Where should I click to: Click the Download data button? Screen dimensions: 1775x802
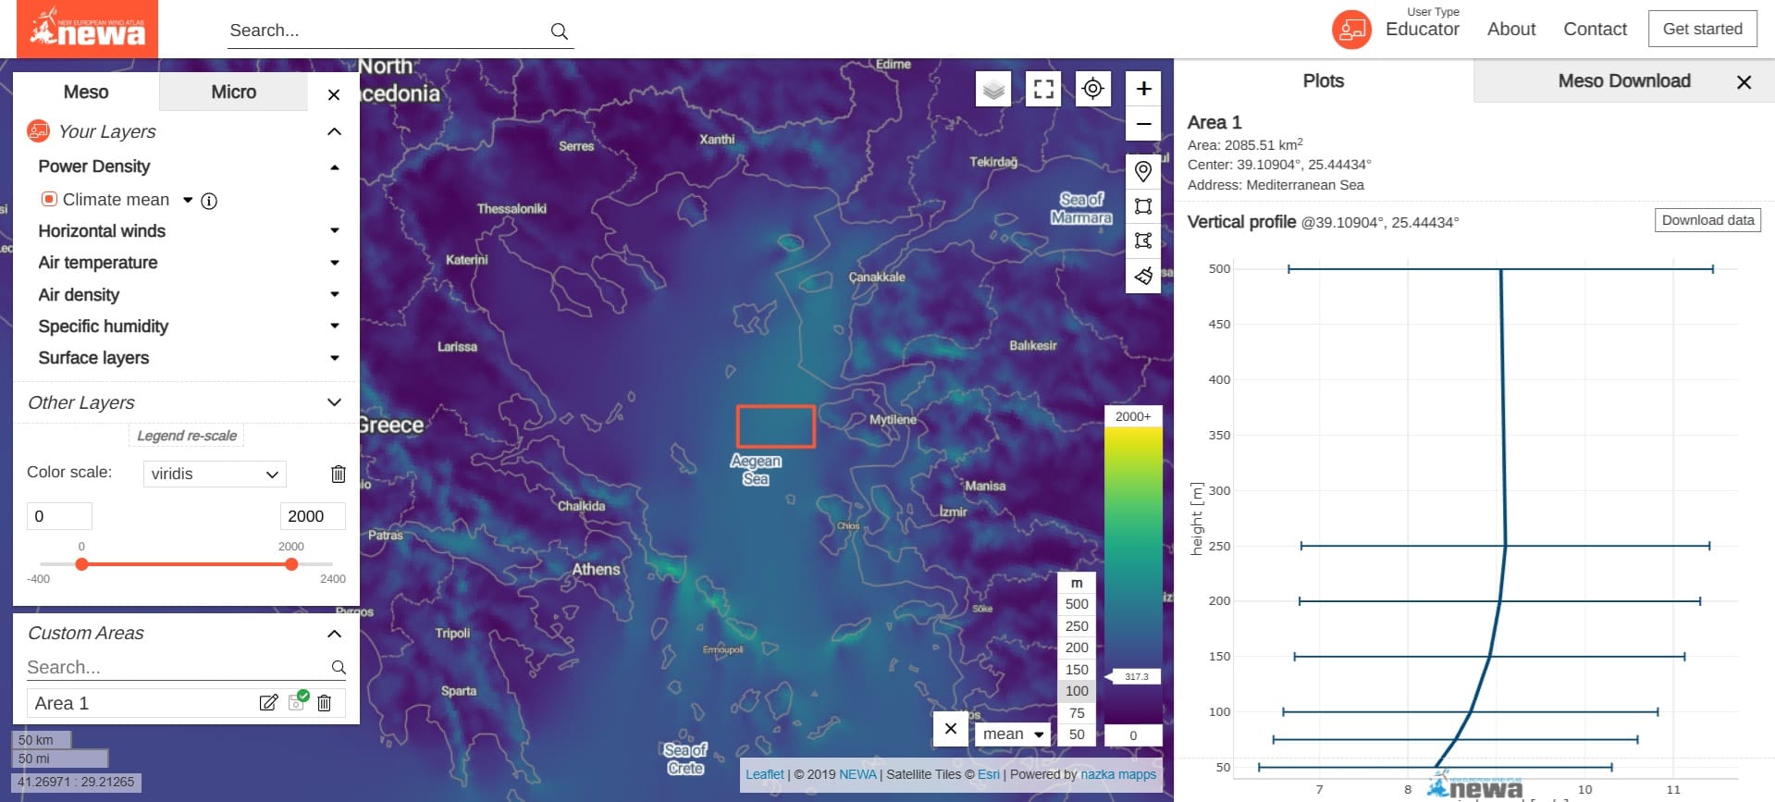(x=1707, y=220)
